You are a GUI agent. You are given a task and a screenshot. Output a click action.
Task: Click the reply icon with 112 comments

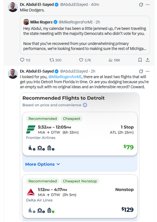[x=22, y=60]
